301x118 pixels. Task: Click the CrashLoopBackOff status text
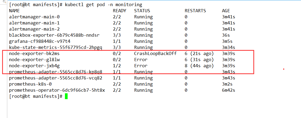point(155,54)
